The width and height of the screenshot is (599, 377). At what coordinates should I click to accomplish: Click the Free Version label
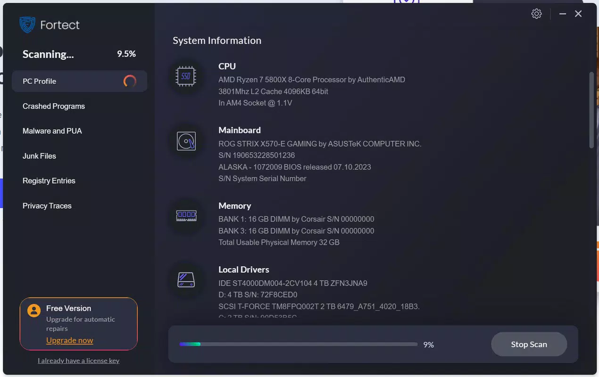click(x=68, y=308)
